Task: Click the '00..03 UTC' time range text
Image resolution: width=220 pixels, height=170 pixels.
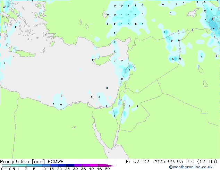Action: click(x=181, y=162)
